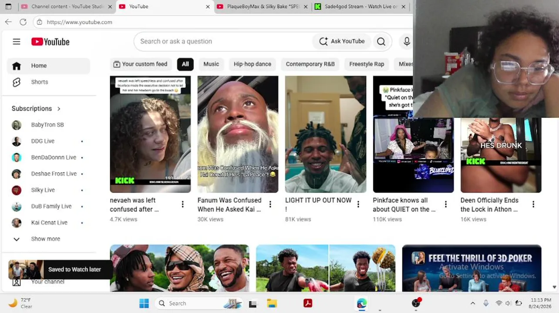This screenshot has height=313, width=559.
Task: Open options menu for "Deen Officially Ends" short
Action: pos(533,204)
